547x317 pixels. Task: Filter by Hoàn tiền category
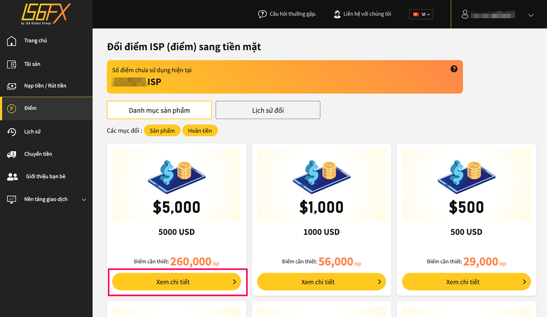(x=200, y=131)
